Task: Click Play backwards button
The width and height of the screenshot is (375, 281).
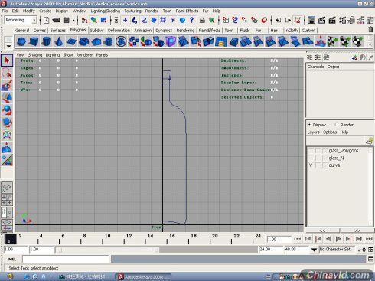Action: tap(328, 239)
